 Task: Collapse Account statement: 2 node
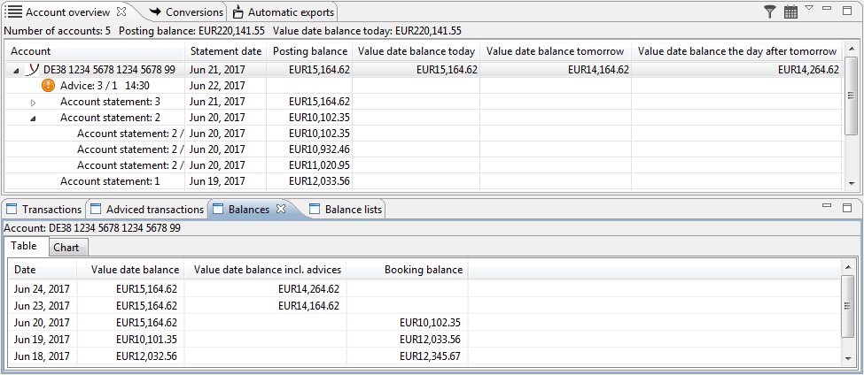(x=33, y=119)
